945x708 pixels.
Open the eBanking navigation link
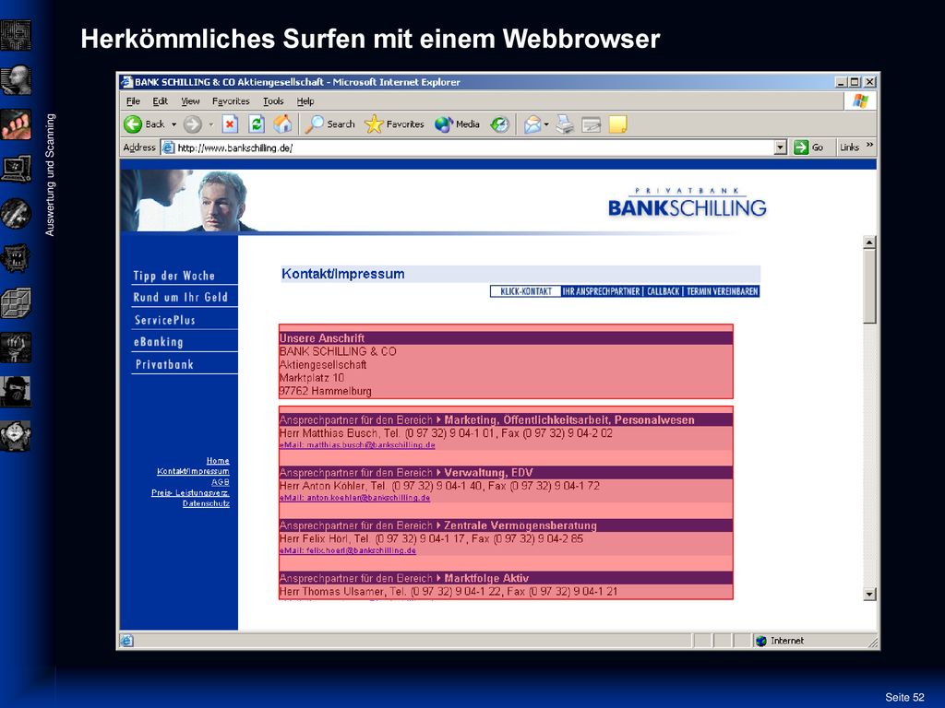tap(158, 342)
